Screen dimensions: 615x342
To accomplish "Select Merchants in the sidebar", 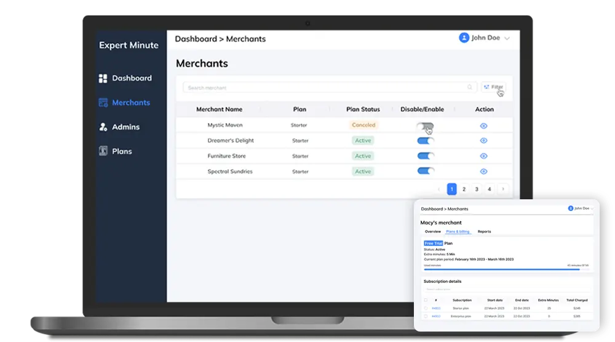I will click(x=124, y=102).
